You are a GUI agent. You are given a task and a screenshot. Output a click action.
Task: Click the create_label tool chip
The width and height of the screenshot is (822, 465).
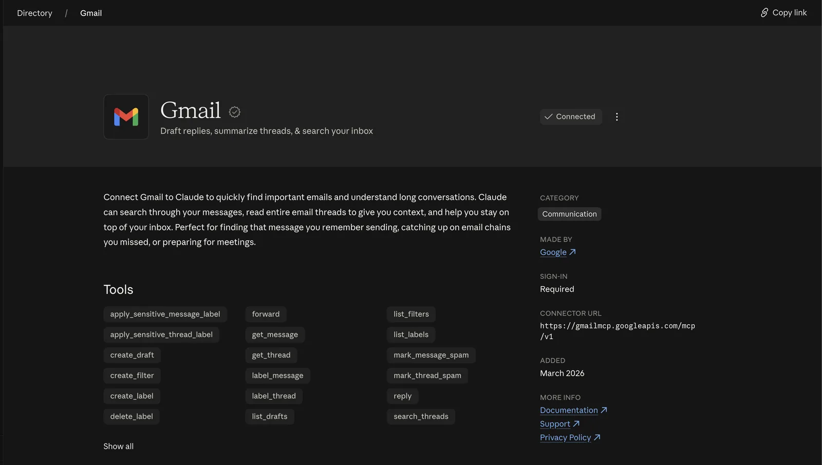pos(132,396)
